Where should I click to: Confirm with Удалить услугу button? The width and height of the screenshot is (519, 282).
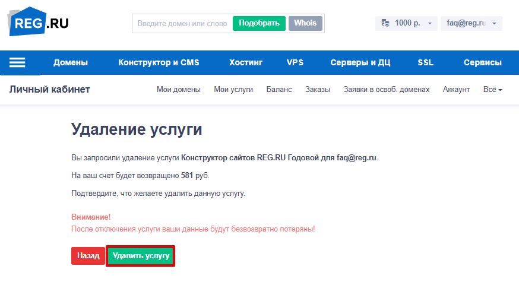click(141, 255)
